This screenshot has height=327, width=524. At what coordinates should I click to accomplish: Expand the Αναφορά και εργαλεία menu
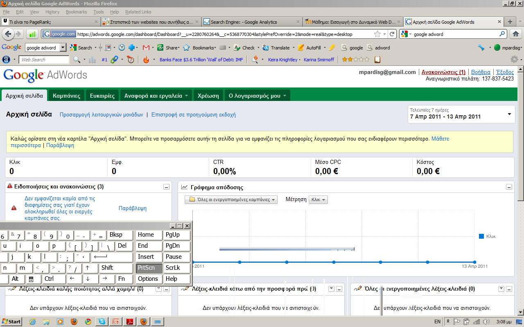coord(156,96)
